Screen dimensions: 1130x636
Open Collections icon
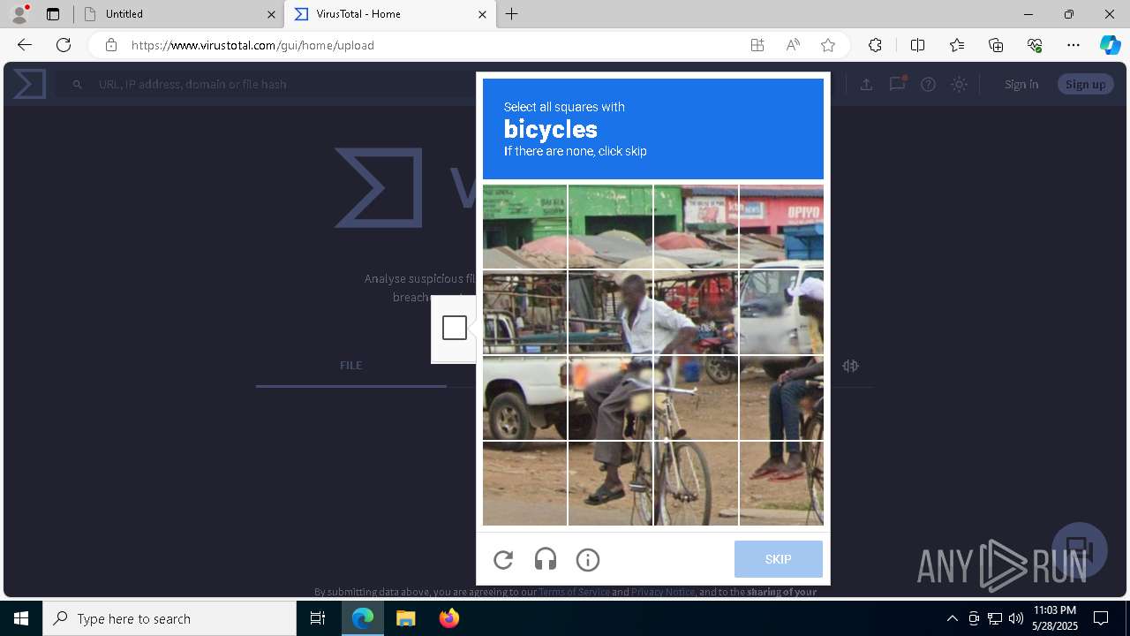pos(996,45)
